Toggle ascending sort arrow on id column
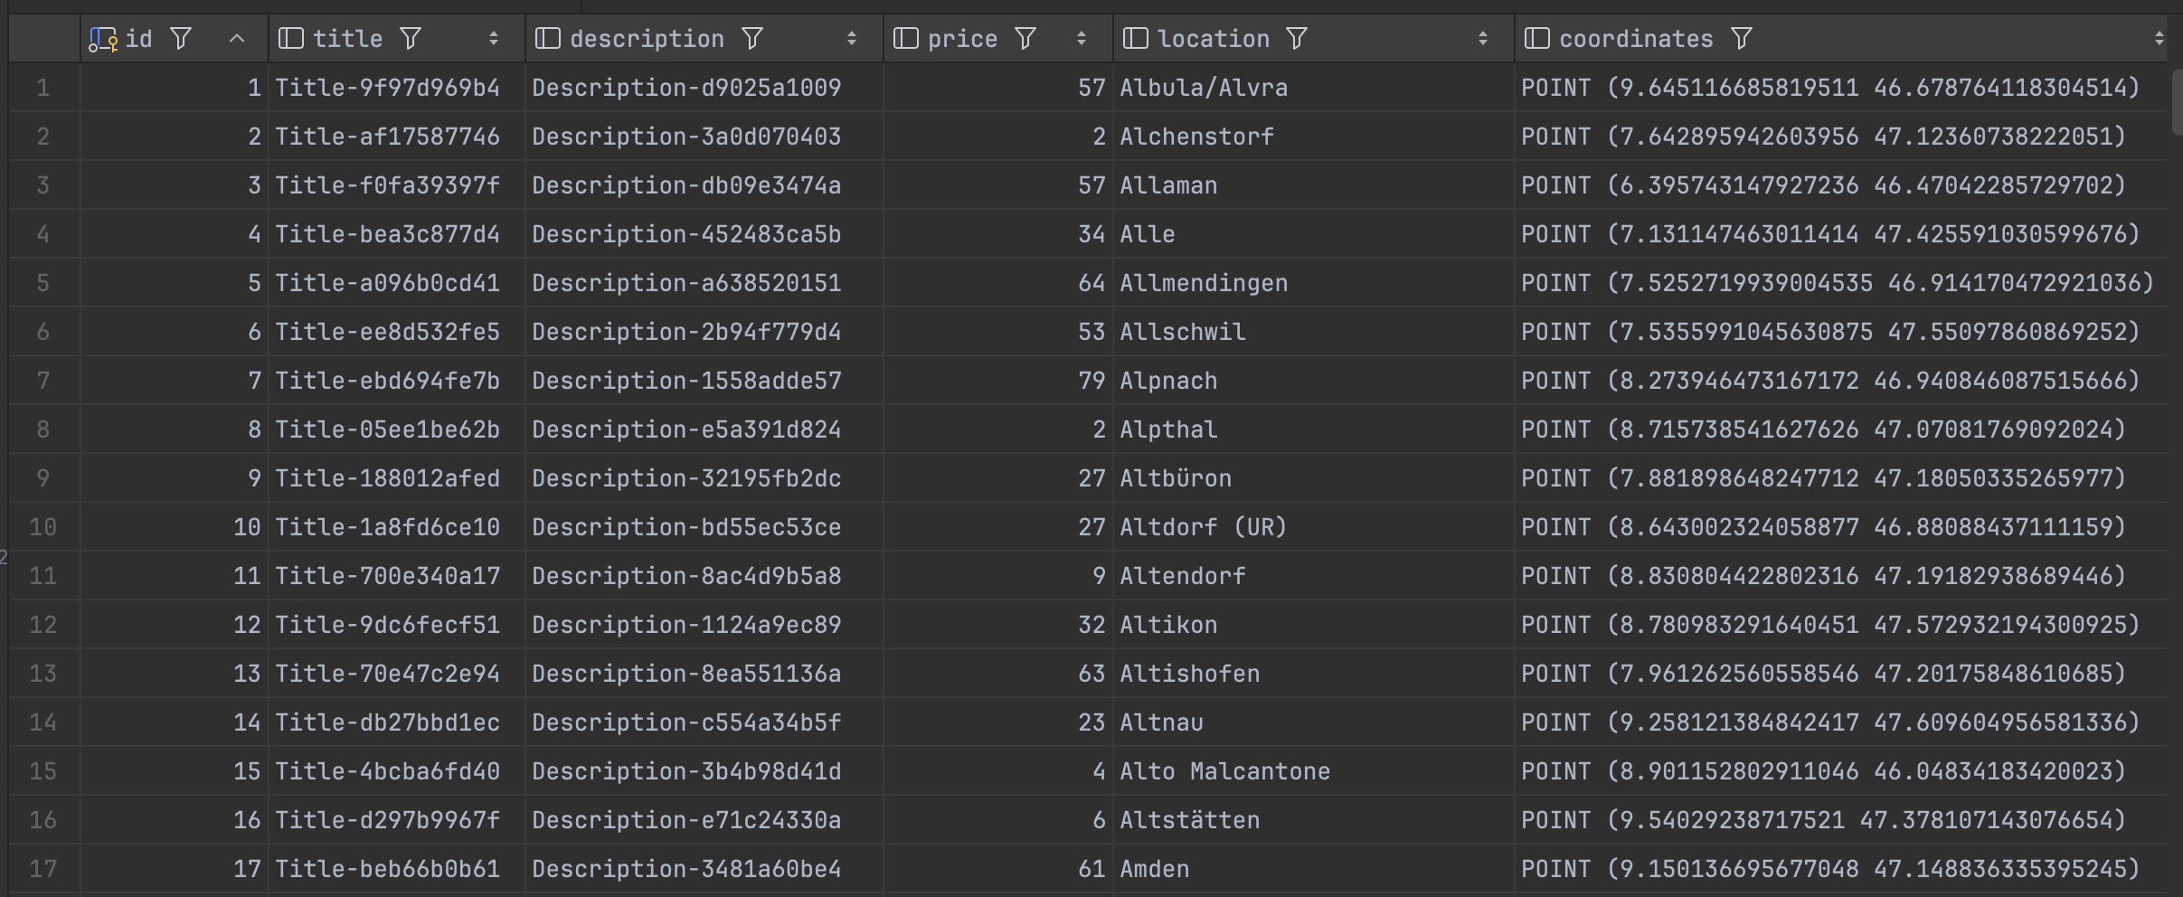2183x897 pixels. coord(237,39)
